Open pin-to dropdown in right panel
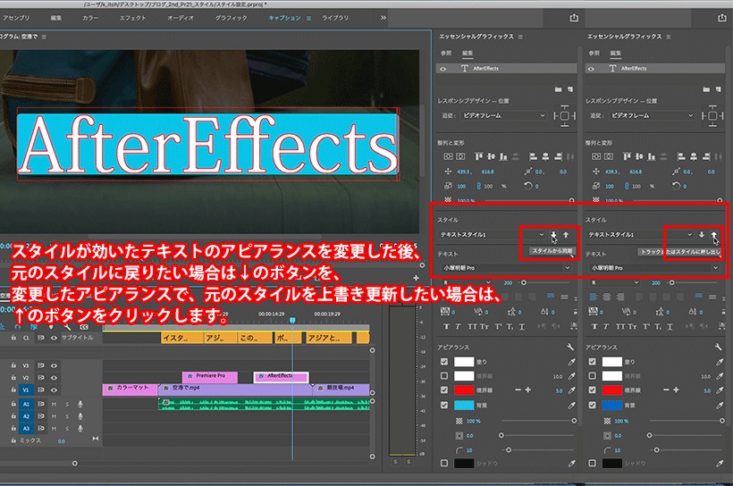 [x=652, y=115]
